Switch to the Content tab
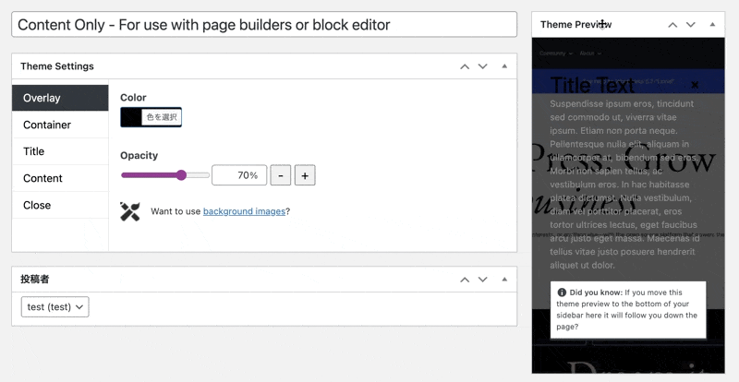Image resolution: width=739 pixels, height=382 pixels. point(60,178)
